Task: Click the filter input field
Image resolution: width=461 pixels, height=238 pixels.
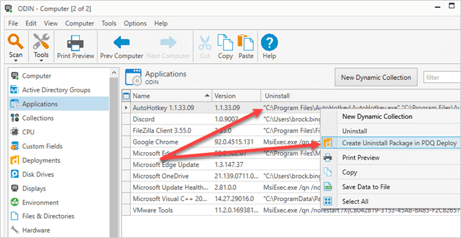Action: [x=442, y=78]
